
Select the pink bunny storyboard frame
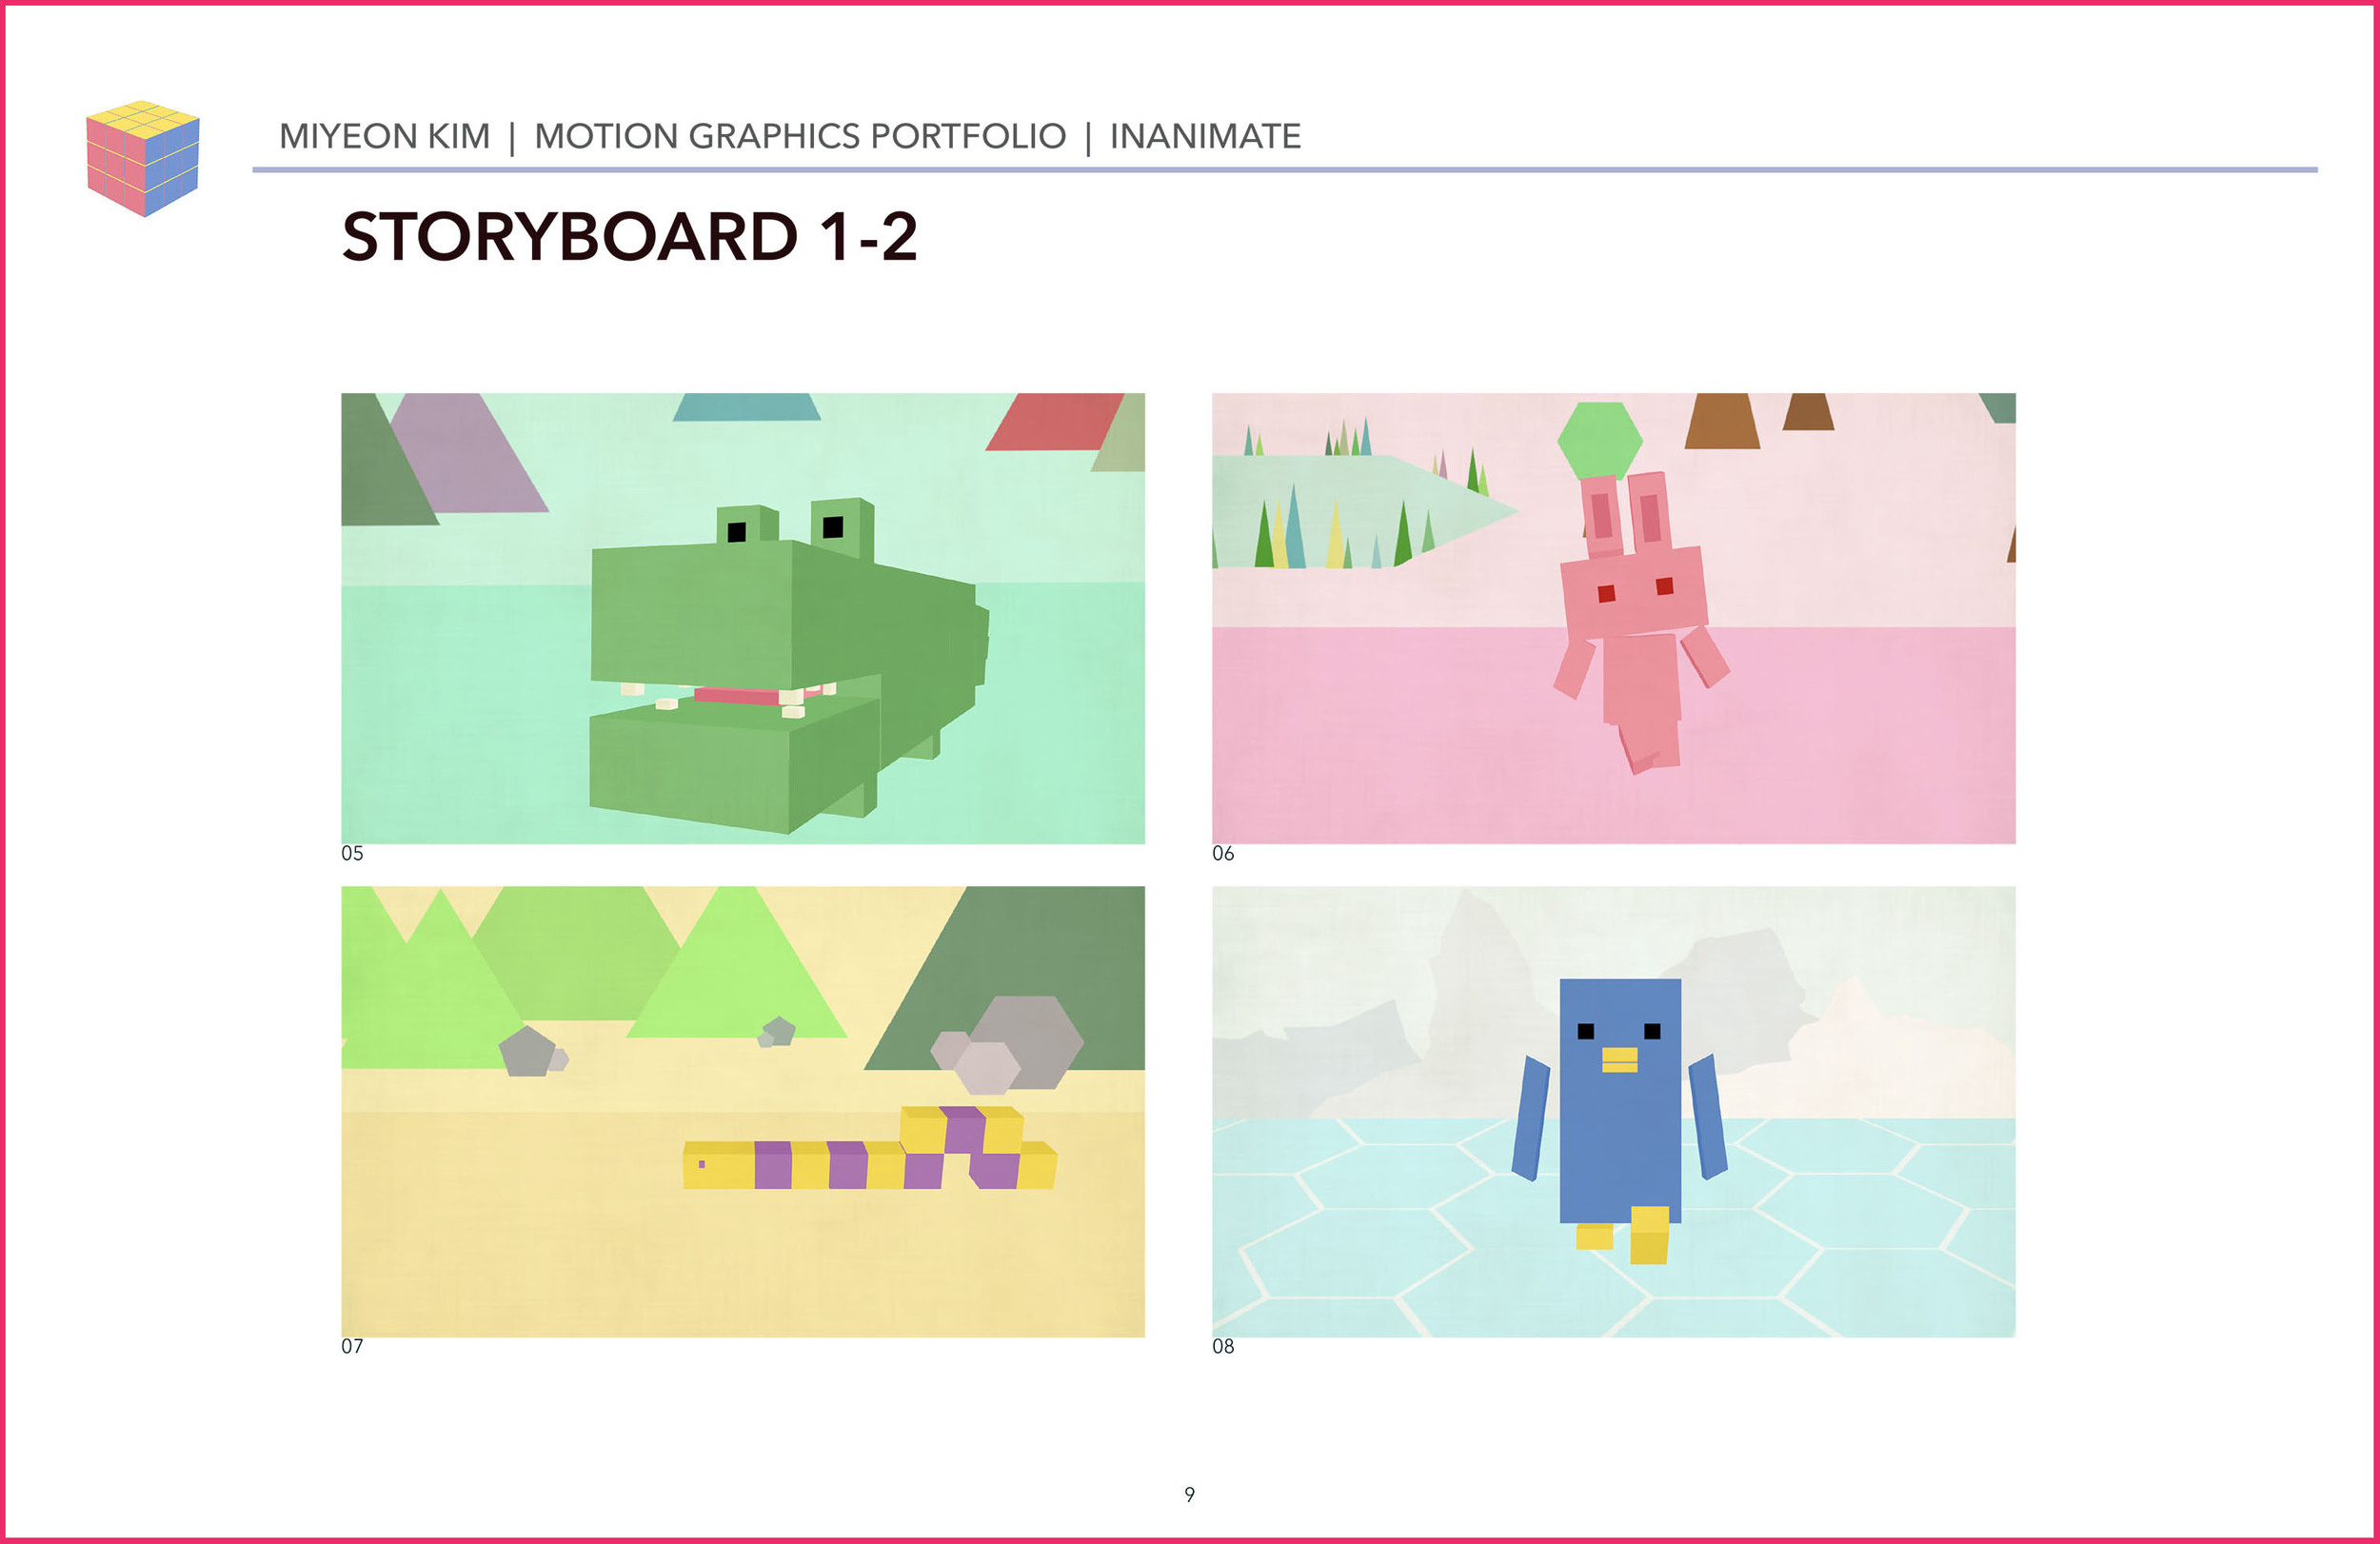point(1613,618)
